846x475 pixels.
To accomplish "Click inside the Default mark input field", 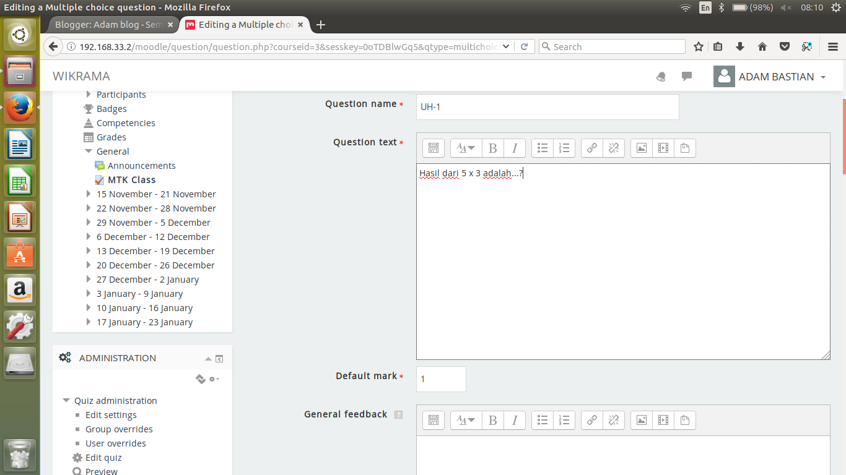I will [440, 379].
